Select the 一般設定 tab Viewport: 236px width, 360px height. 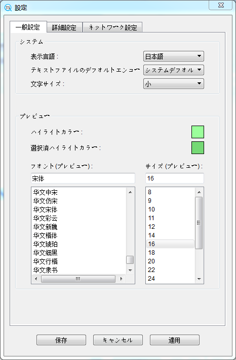point(28,27)
